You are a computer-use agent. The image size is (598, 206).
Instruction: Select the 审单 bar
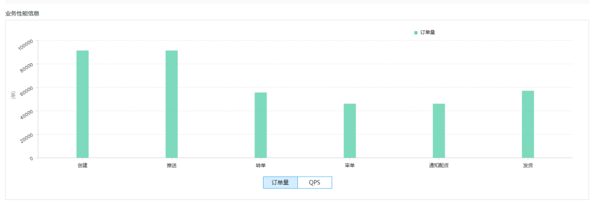tap(350, 131)
